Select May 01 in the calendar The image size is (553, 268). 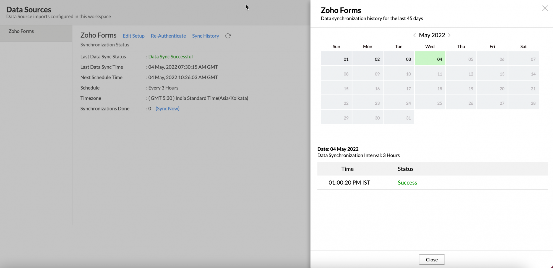tap(336, 58)
